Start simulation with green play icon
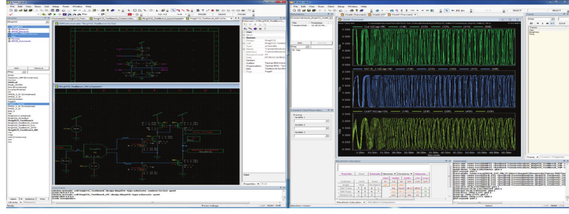This screenshot has height=214, width=569. [x=55, y=14]
